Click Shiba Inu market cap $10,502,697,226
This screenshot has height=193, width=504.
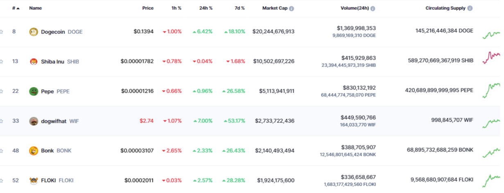[x=273, y=61]
